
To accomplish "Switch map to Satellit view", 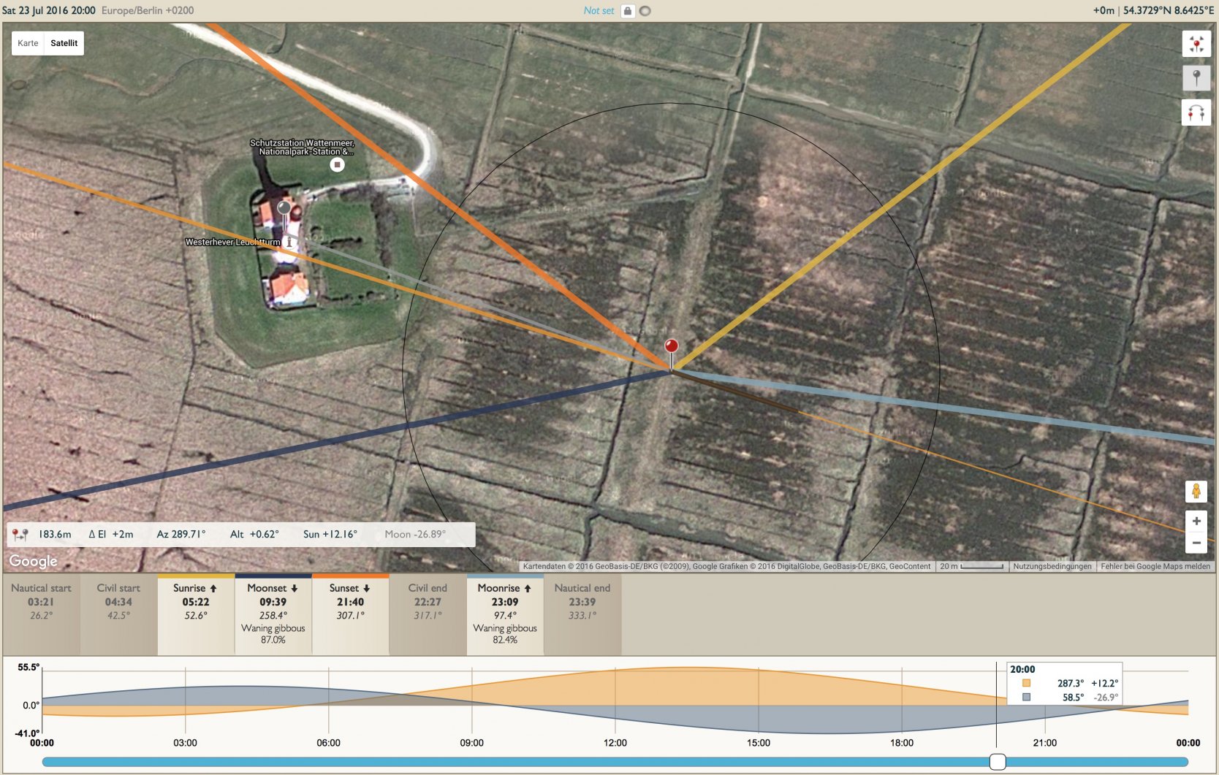I will 64,43.
